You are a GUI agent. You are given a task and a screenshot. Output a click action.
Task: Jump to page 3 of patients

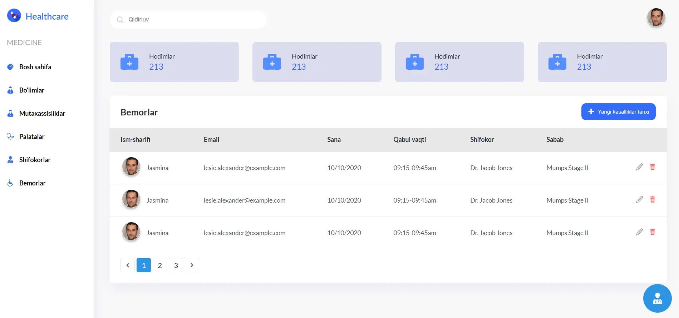(x=176, y=265)
